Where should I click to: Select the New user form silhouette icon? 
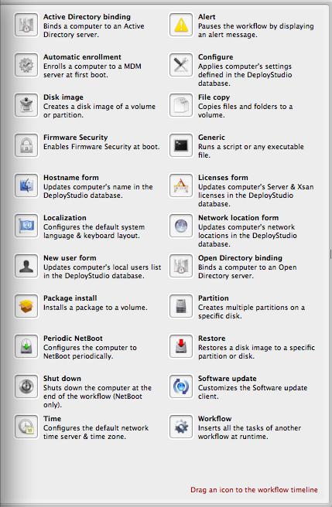(x=26, y=266)
